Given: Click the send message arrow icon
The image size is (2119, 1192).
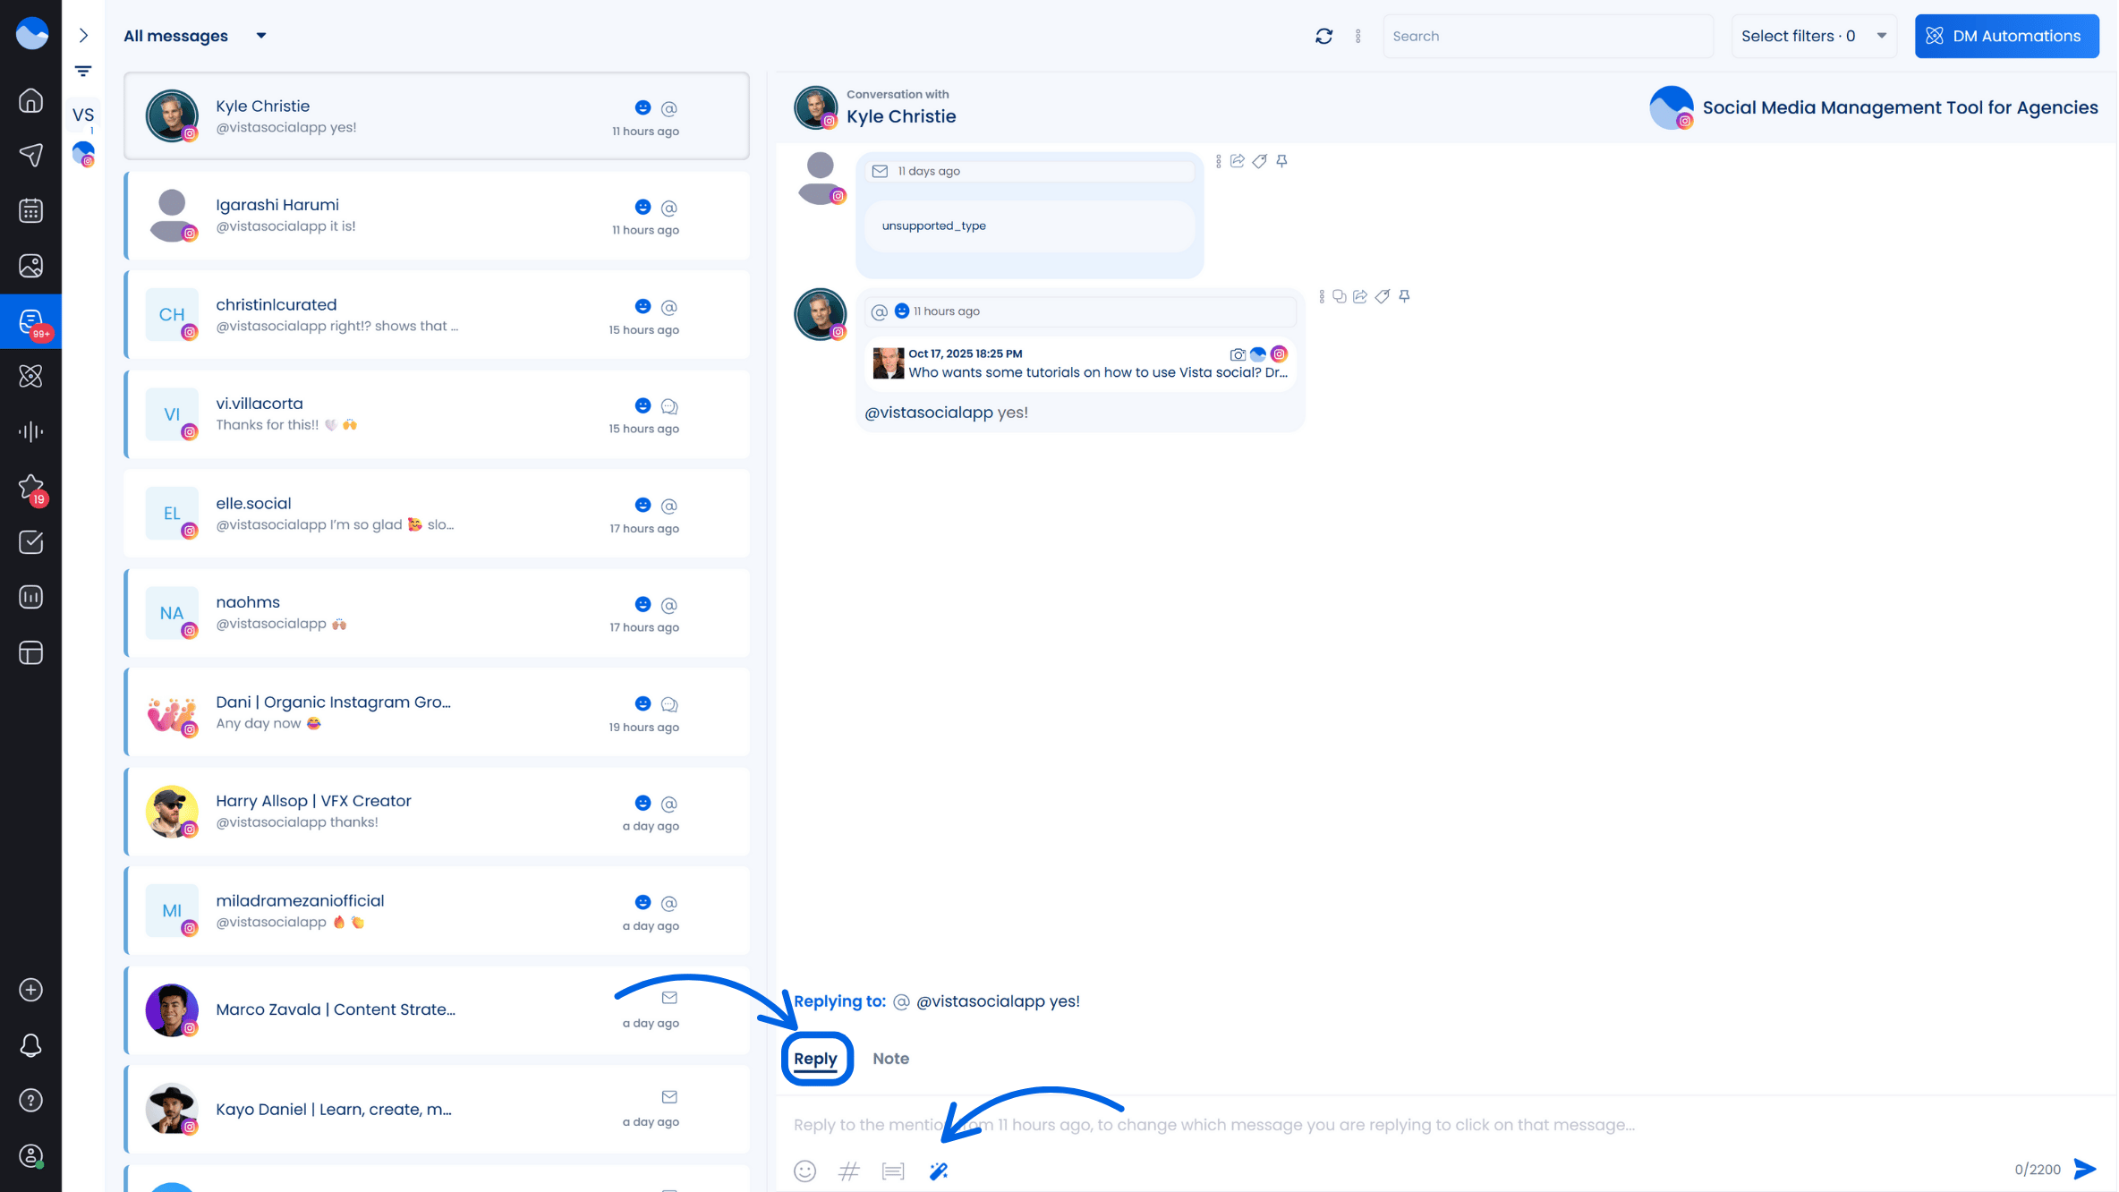Looking at the screenshot, I should pos(2085,1169).
